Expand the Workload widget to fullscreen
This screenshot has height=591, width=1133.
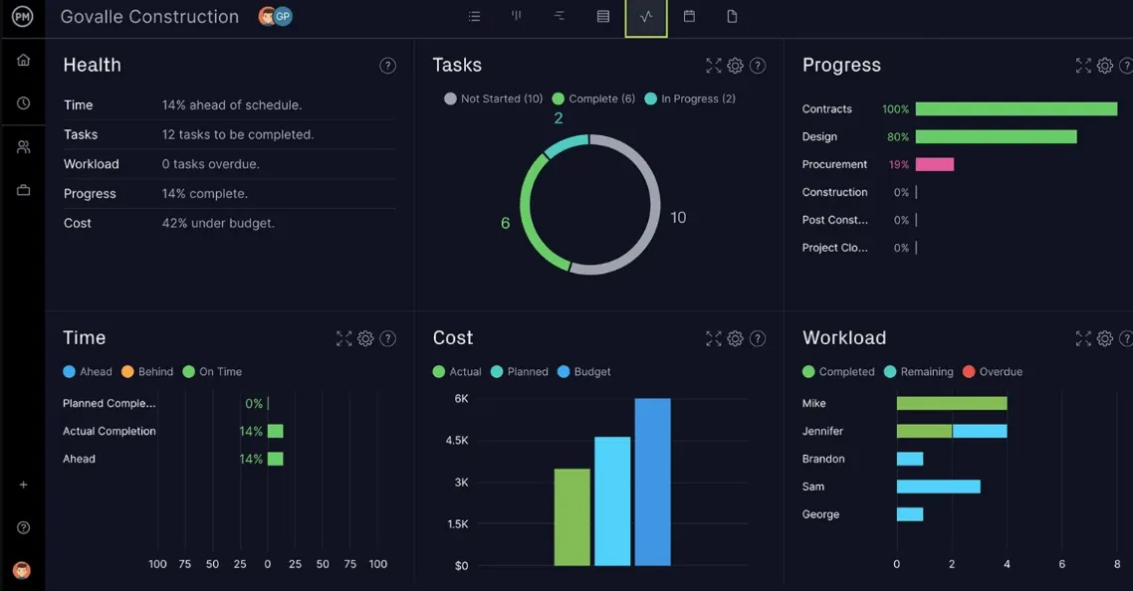1083,338
